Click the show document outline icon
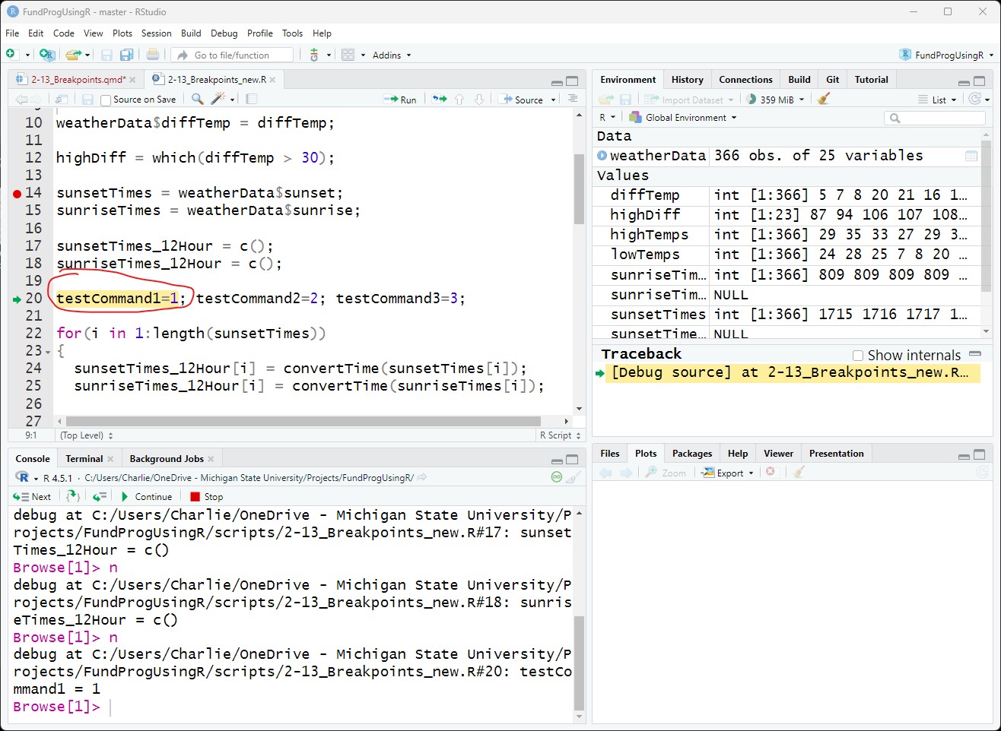Viewport: 1001px width, 731px height. coord(573,99)
